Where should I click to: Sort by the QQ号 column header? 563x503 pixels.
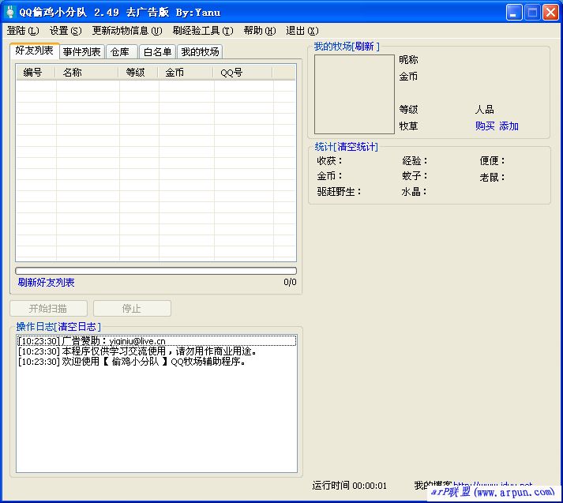(x=243, y=73)
